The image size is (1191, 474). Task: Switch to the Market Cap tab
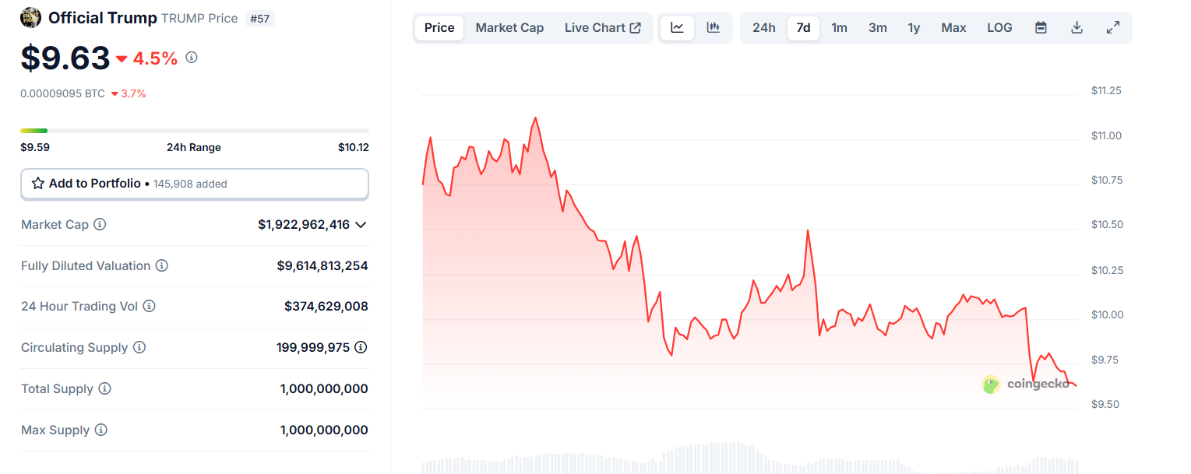click(x=509, y=28)
